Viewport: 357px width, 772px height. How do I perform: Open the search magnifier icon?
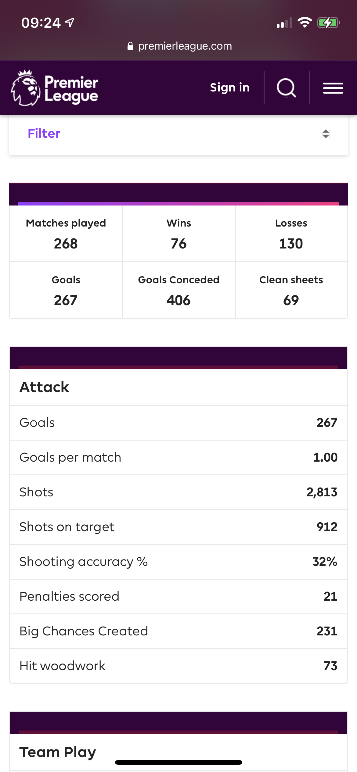[x=286, y=88]
